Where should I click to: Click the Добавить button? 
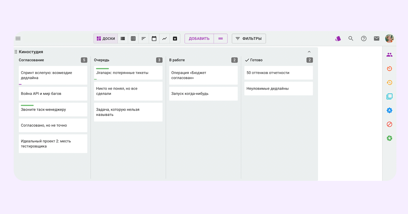199,38
